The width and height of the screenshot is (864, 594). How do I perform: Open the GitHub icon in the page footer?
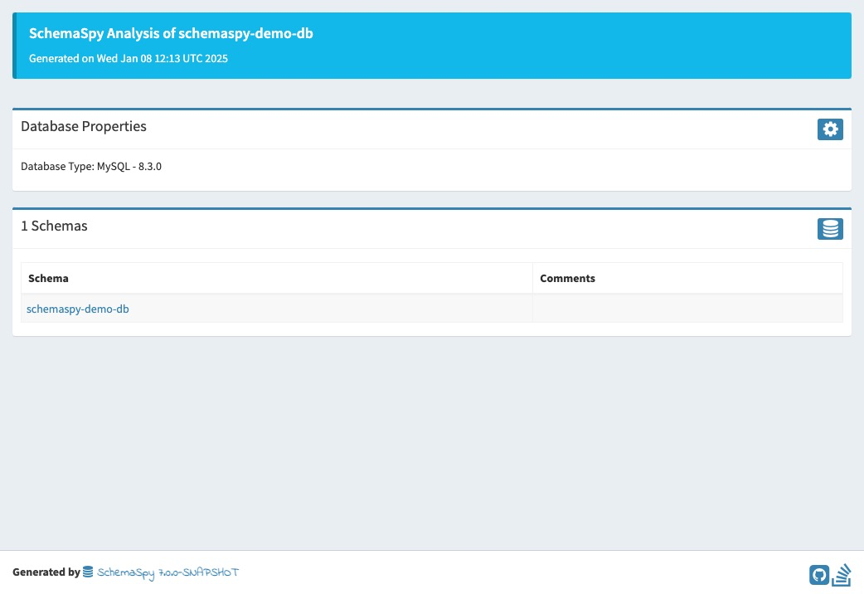coord(818,574)
